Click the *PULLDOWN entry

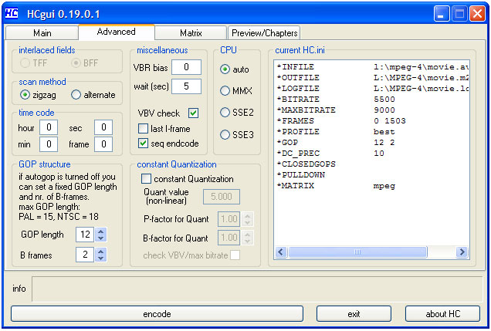coord(300,175)
